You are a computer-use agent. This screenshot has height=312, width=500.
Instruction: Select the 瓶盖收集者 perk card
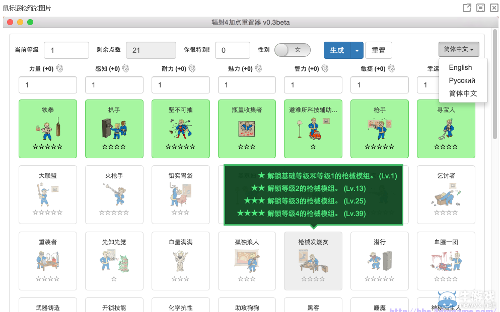click(247, 129)
